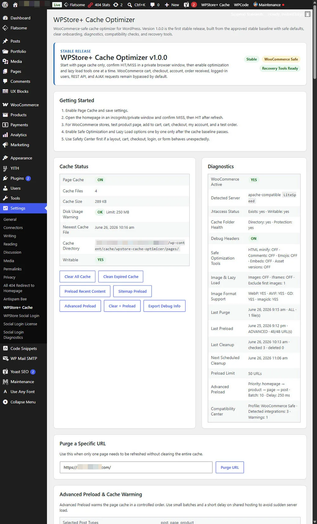Open Flatsome icon in sidebar menu

pyautogui.click(x=5, y=28)
